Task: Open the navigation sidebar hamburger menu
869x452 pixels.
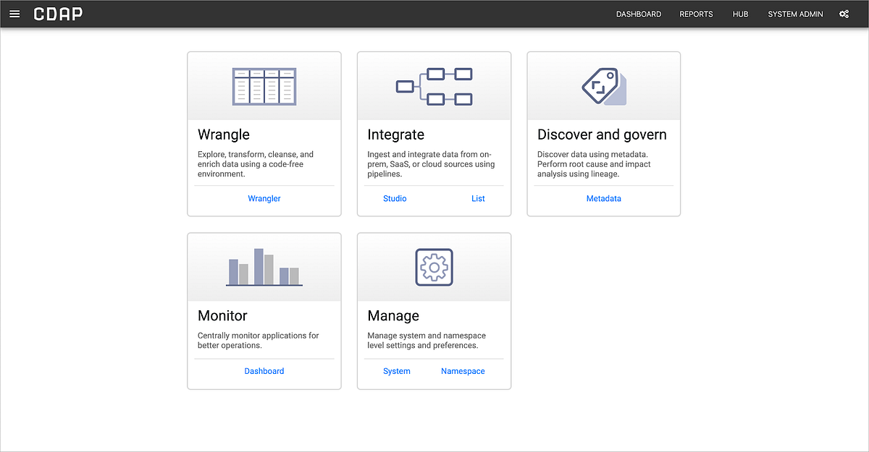Action: pyautogui.click(x=14, y=13)
